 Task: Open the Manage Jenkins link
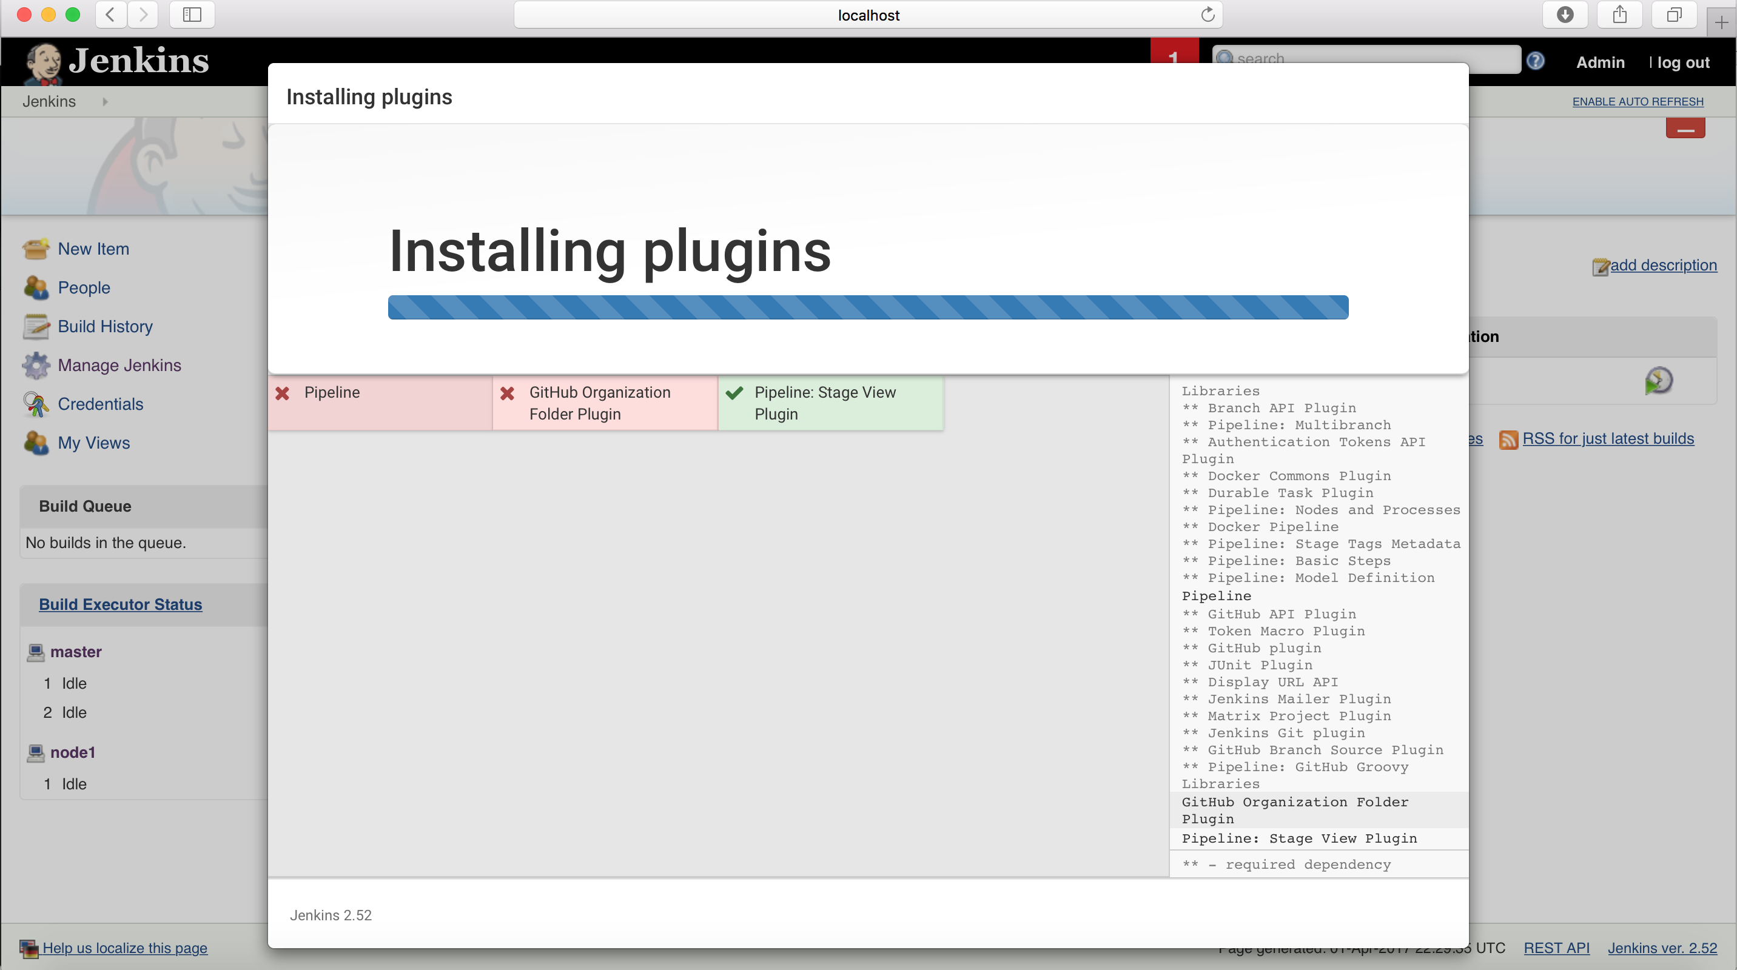pyautogui.click(x=120, y=366)
